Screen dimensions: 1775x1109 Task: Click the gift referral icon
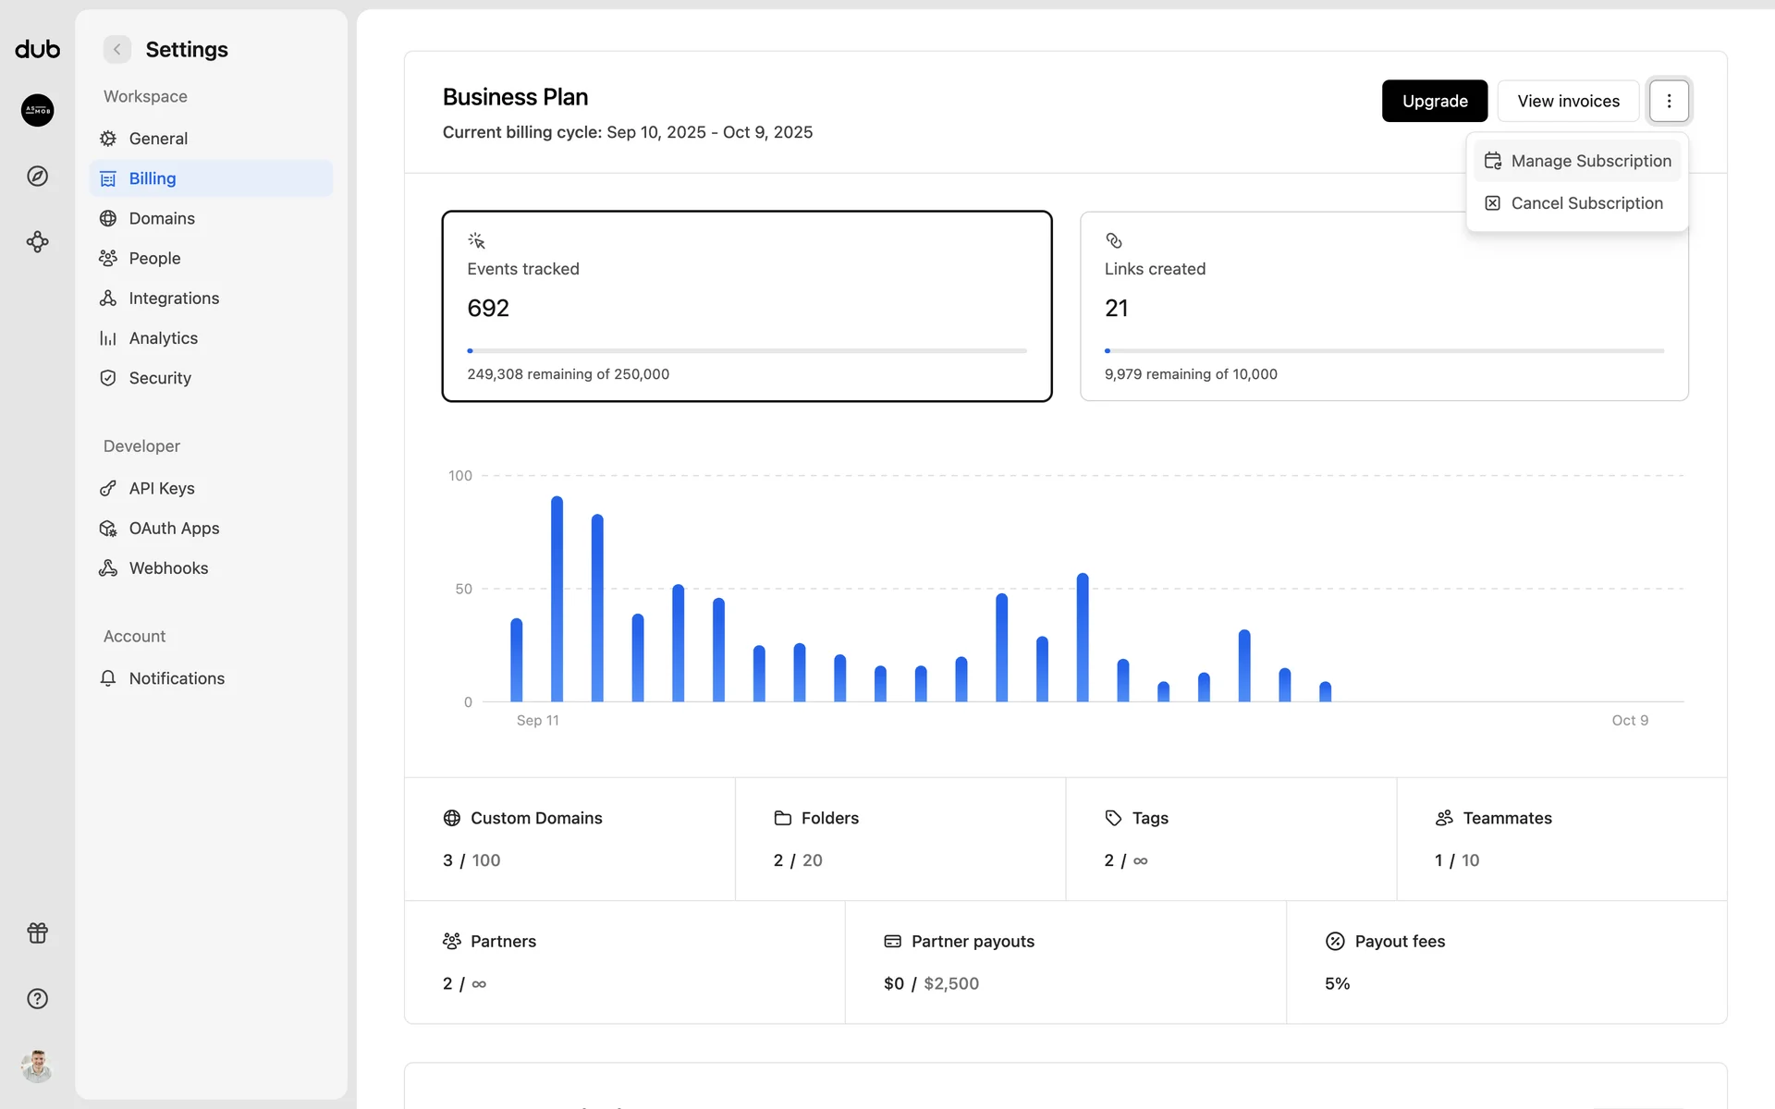(x=38, y=932)
